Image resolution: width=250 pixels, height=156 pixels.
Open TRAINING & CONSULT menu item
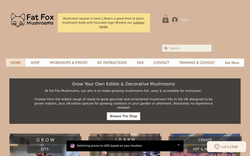pyautogui.click(x=197, y=62)
